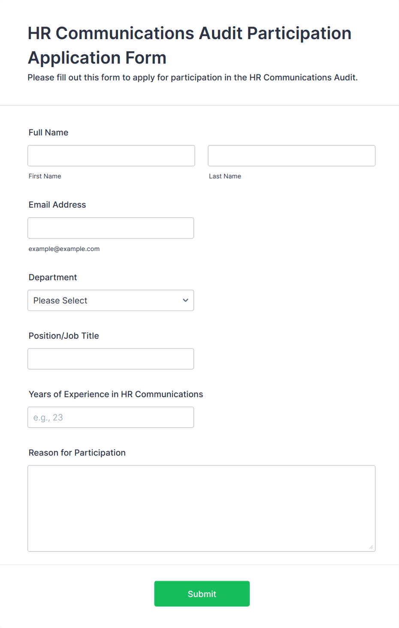
Task: Click the 'Last Name' sublabel text
Action: click(225, 176)
